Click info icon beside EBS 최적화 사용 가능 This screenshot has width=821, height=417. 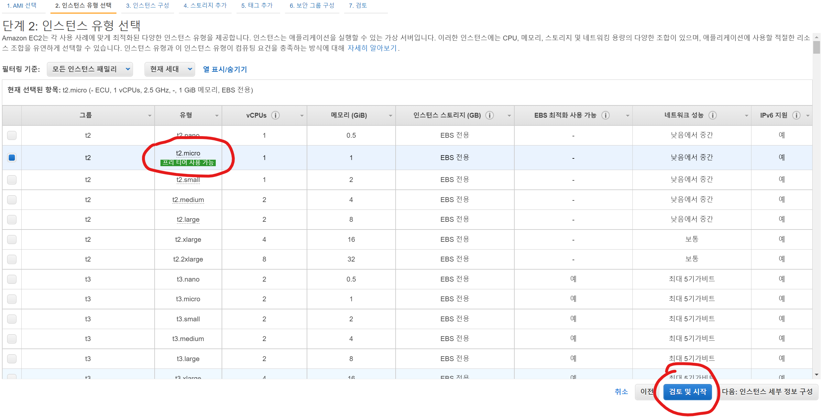pos(605,115)
